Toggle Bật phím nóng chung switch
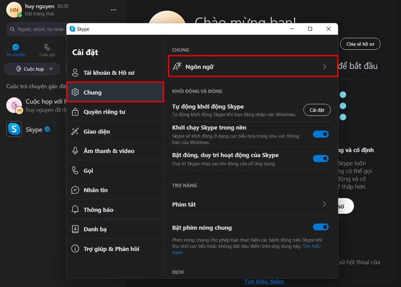 [321, 227]
